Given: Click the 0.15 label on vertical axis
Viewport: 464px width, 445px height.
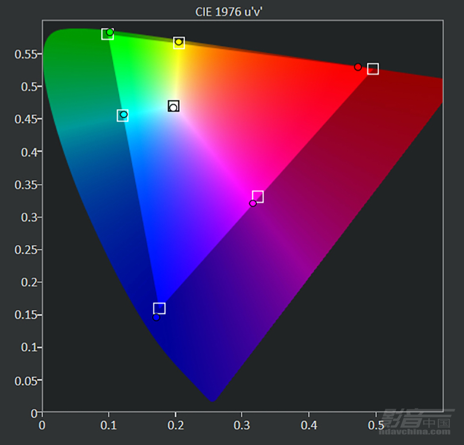Looking at the screenshot, I should pos(26,315).
